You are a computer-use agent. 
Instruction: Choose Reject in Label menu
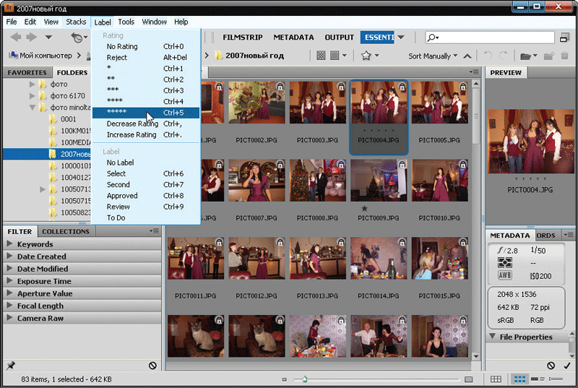pos(146,58)
